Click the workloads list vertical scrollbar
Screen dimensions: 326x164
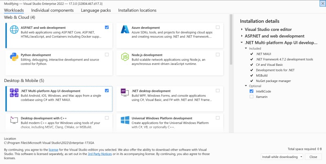coord(231,39)
